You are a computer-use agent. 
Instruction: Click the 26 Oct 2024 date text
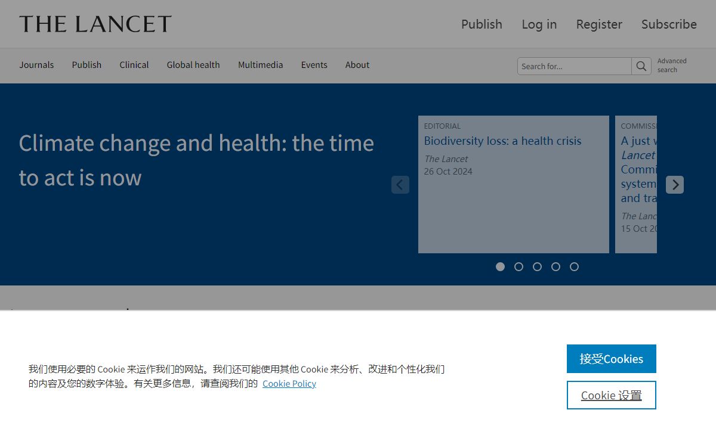[x=448, y=172]
